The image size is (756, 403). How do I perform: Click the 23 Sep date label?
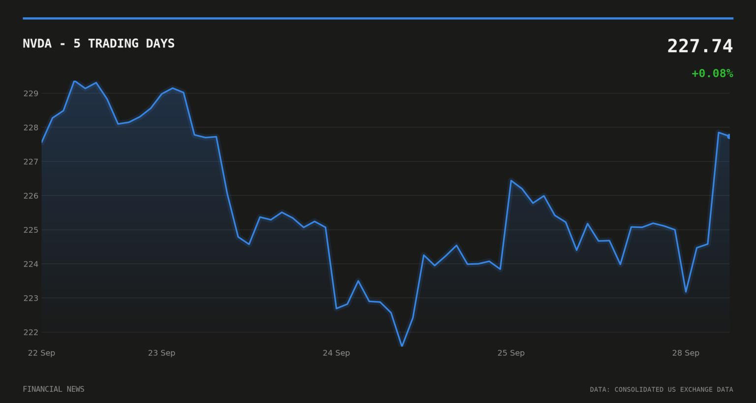[161, 353]
